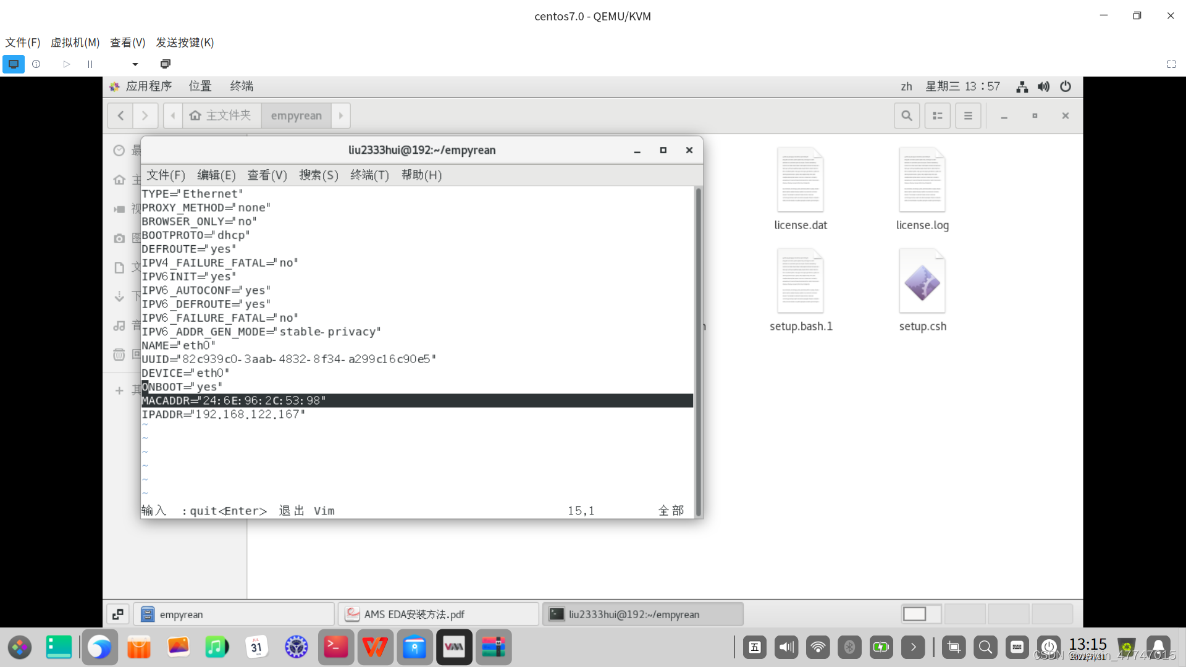This screenshot has width=1186, height=667.
Task: Toggle file manager list view button
Action: [937, 115]
